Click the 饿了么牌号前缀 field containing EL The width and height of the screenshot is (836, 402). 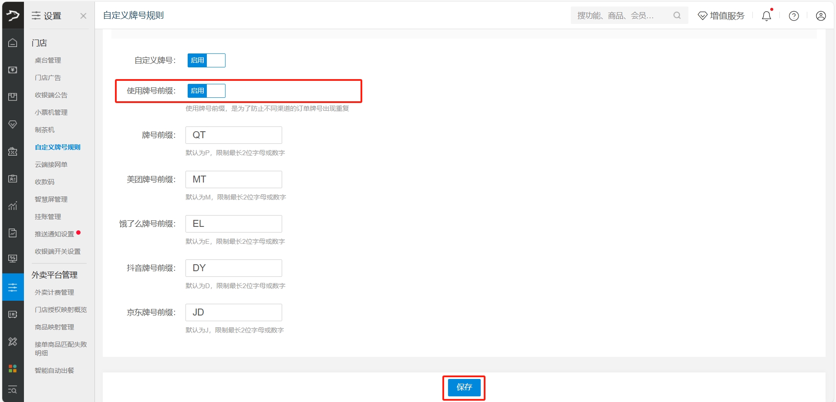coord(234,224)
